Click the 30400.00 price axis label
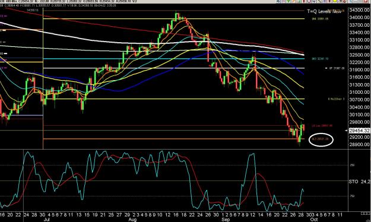 tap(359, 107)
